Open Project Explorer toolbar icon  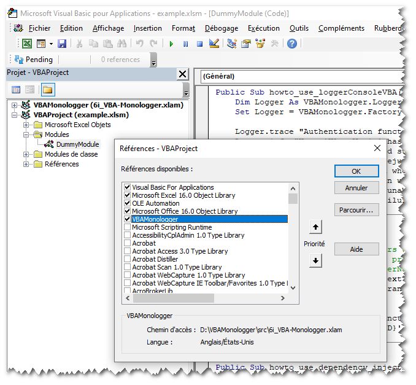(x=231, y=44)
